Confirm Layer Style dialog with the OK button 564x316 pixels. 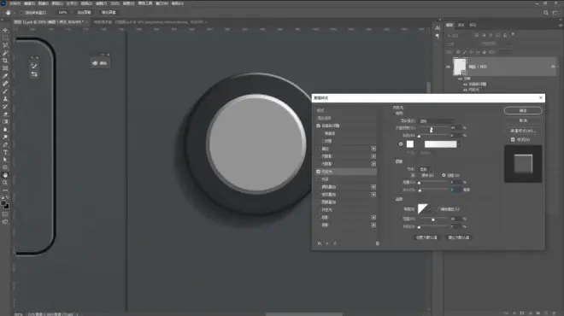point(523,110)
